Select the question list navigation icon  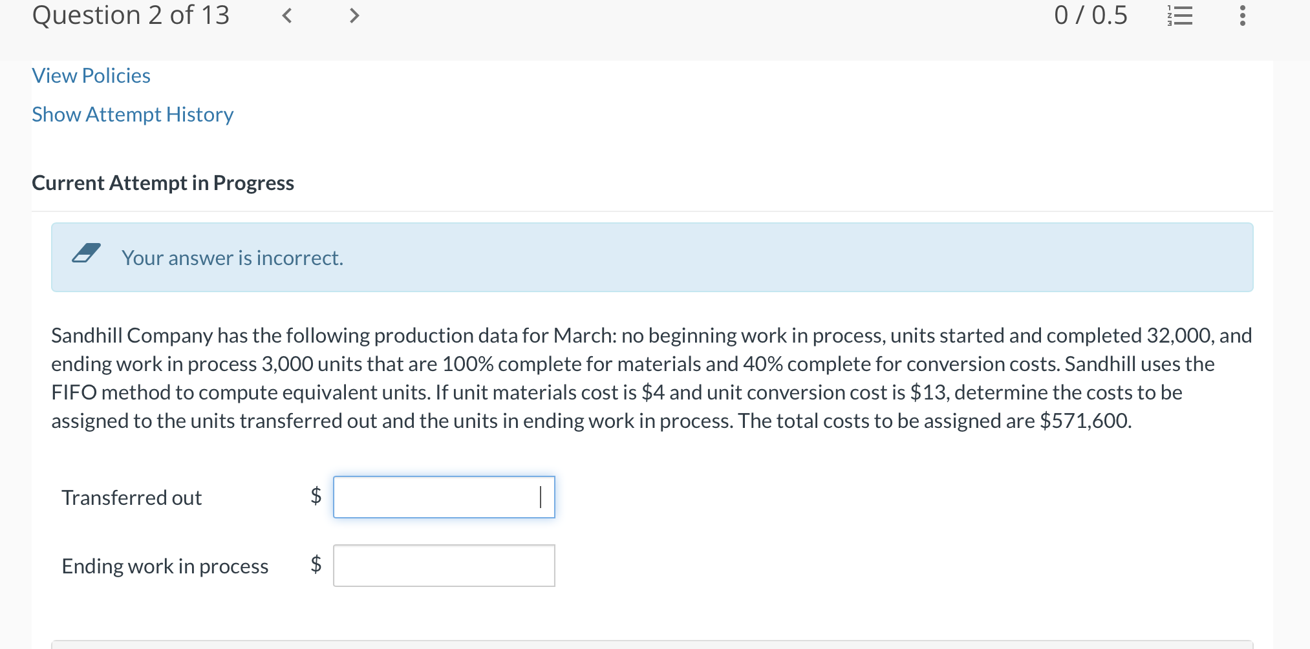pyautogui.click(x=1179, y=16)
